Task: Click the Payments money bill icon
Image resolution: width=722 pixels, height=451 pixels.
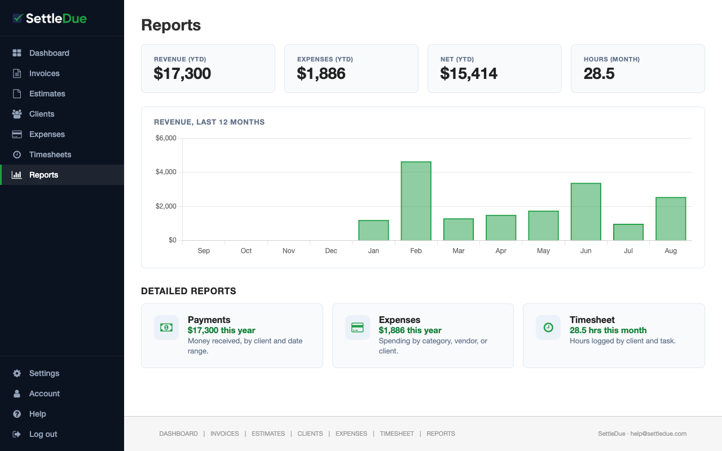Action: [x=166, y=328]
